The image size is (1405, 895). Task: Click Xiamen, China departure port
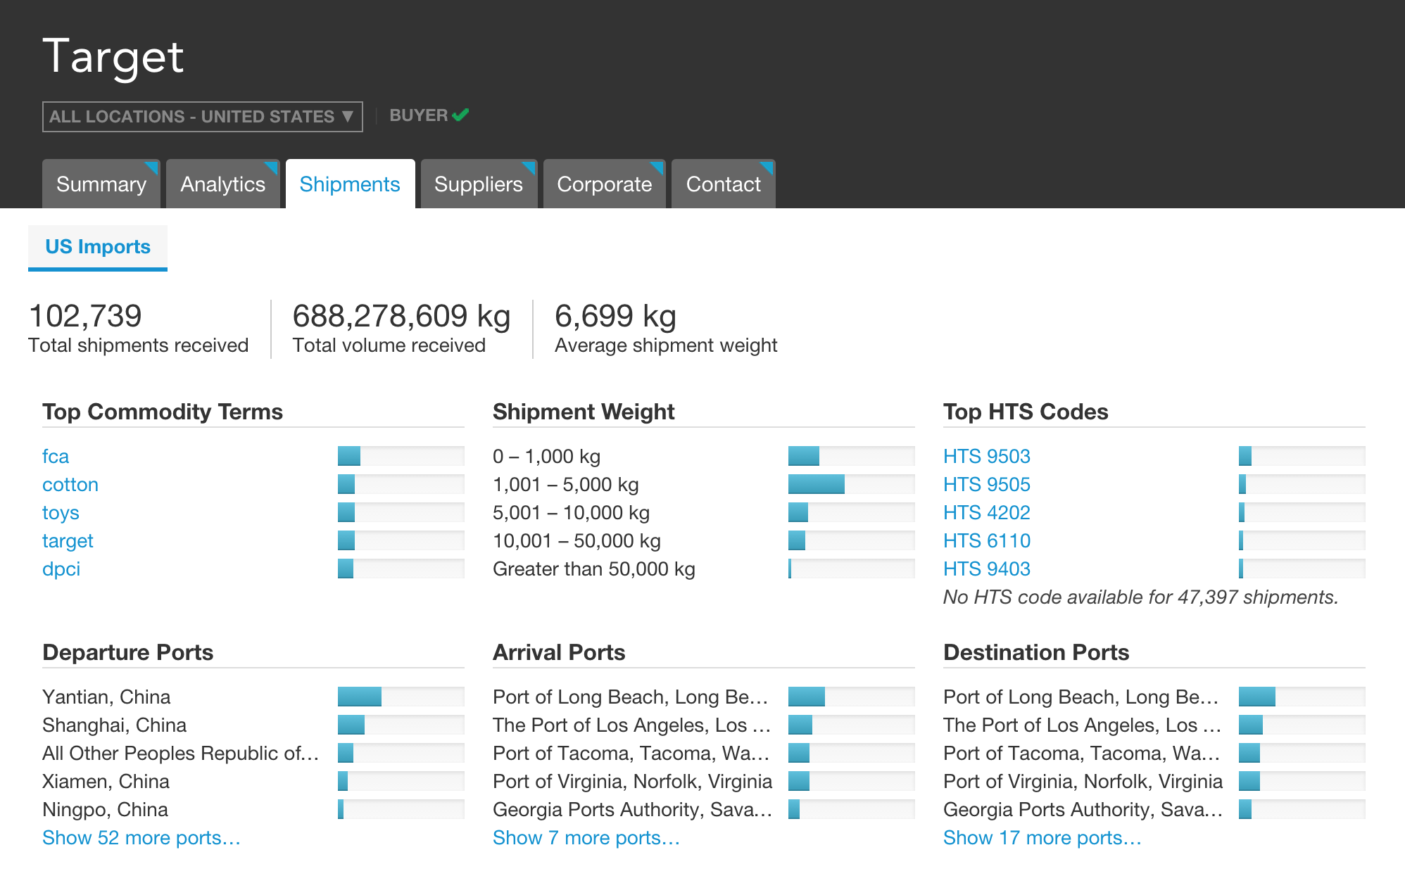coord(106,782)
